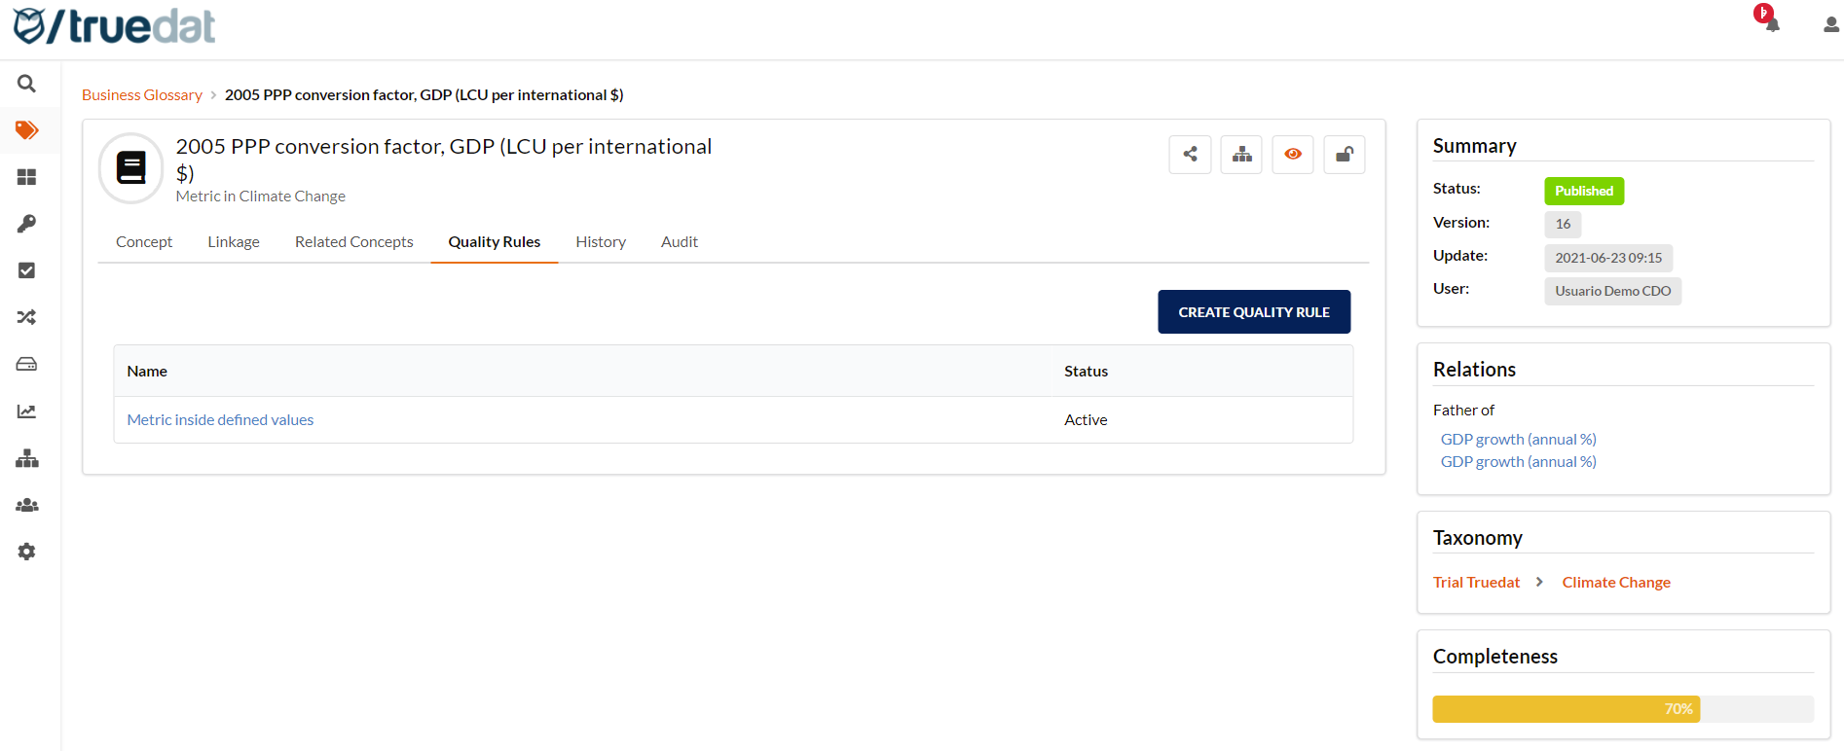This screenshot has height=751, width=1844.
Task: Click the key icon in the sidebar
Action: [26, 224]
